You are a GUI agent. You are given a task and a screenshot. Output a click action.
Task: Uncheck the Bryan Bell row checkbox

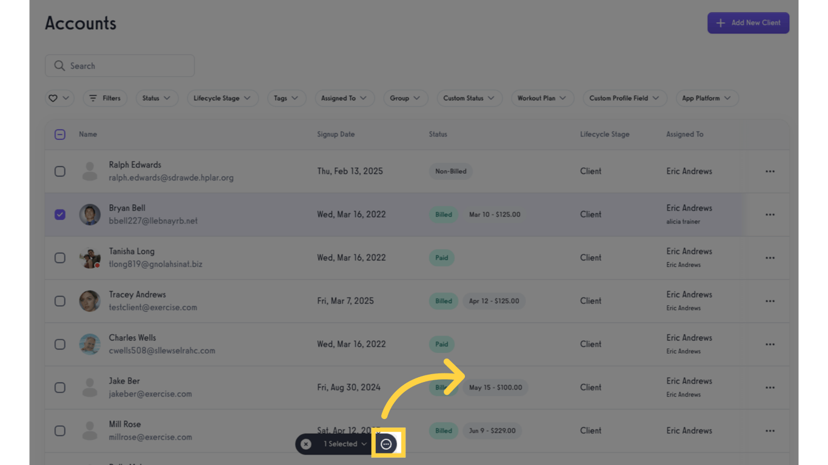(x=60, y=214)
